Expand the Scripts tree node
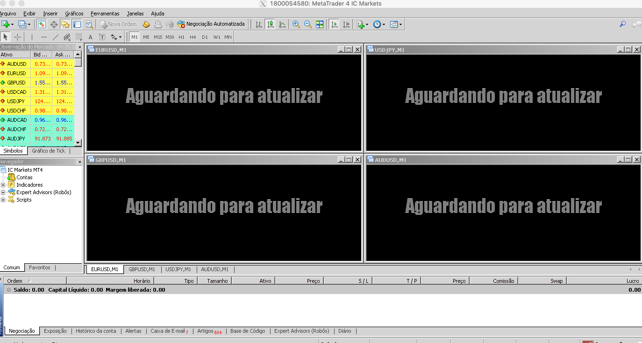642x343 pixels. pos(3,200)
